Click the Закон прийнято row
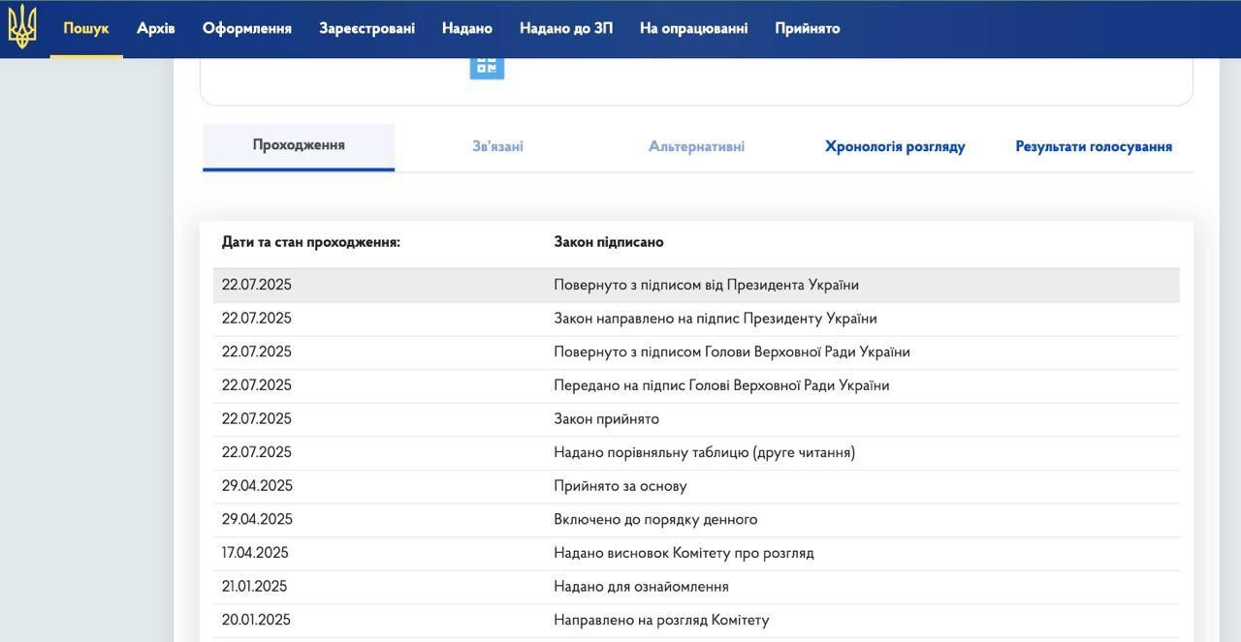Viewport: 1241px width, 642px height. pos(606,419)
